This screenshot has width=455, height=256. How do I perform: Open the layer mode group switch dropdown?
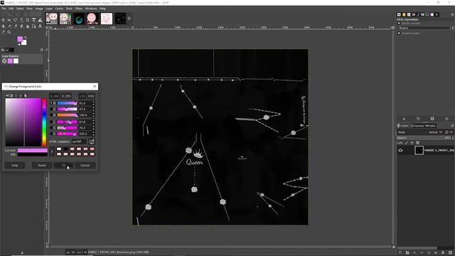pos(448,132)
